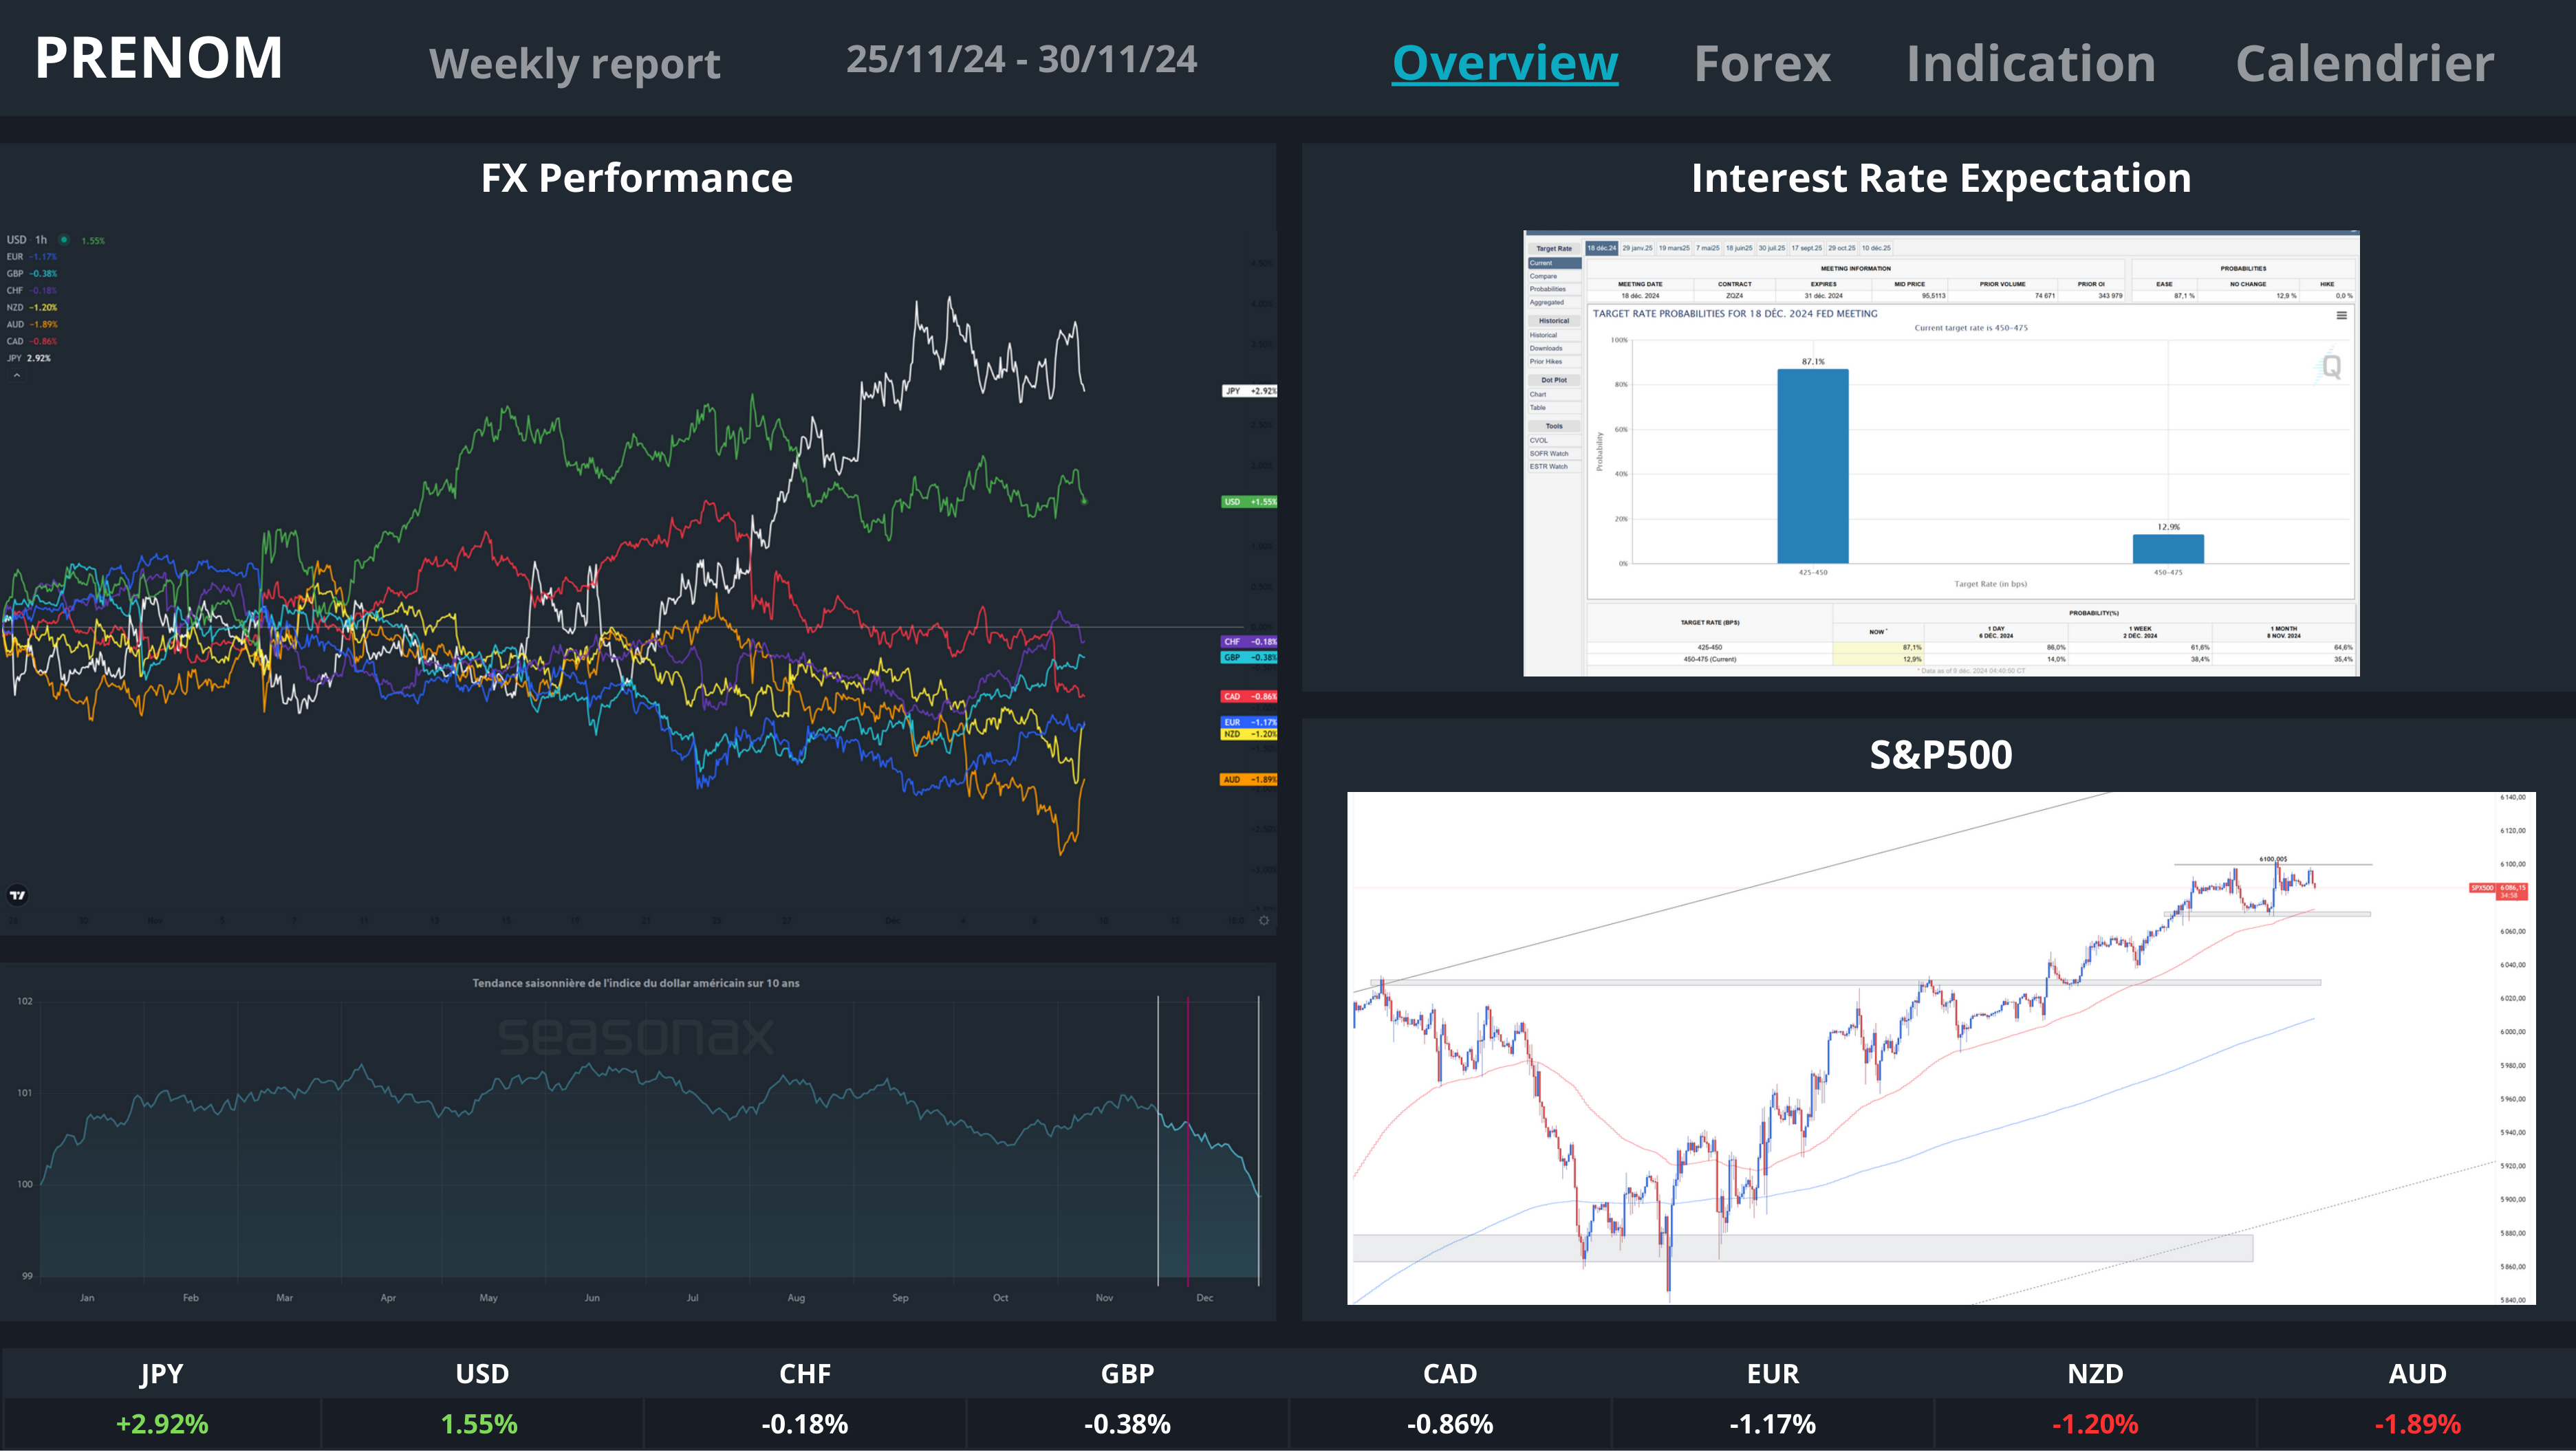
Task: Click the ZQZ4 contract cell
Action: click(x=1734, y=296)
